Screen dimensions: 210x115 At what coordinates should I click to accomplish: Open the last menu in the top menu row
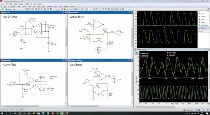[40, 4]
